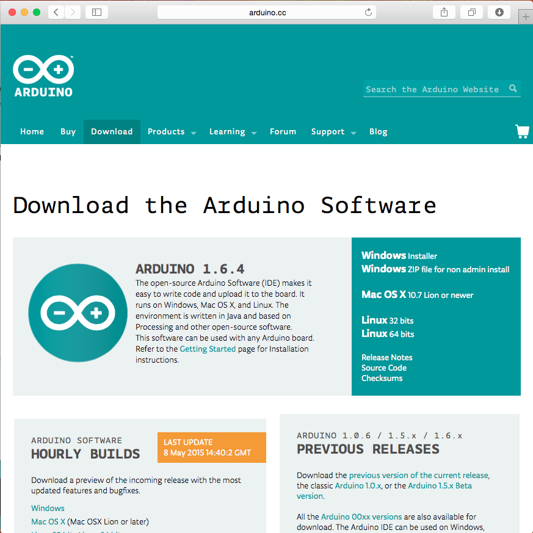Click the Arduino logo in the header
Screen dimensions: 533x533
pos(43,77)
